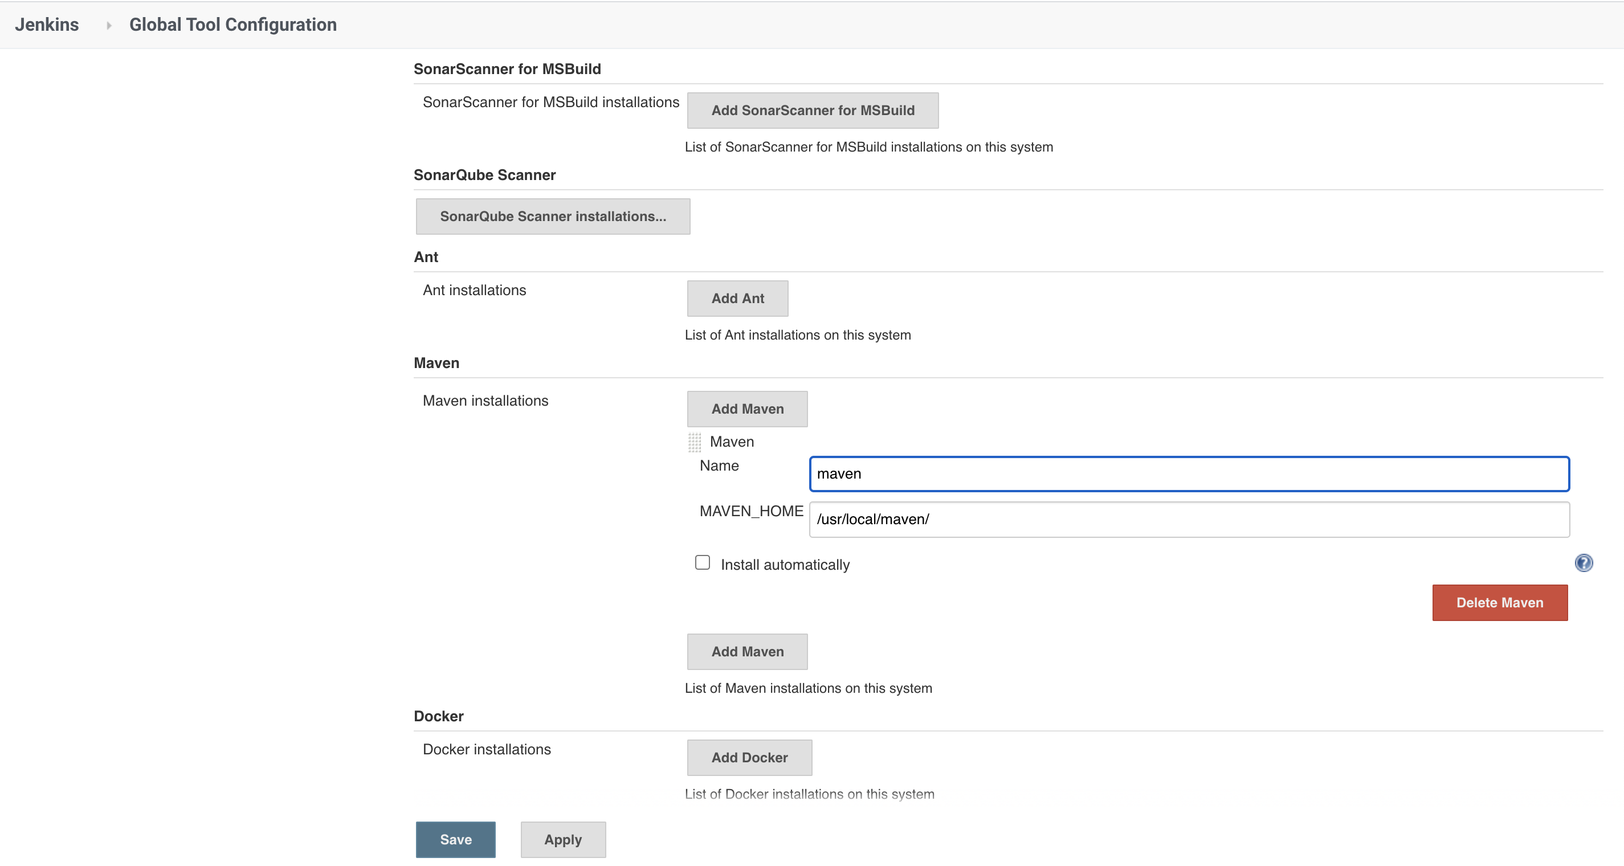Click the 'SonarScanner for MSBuild' section heading

point(507,69)
